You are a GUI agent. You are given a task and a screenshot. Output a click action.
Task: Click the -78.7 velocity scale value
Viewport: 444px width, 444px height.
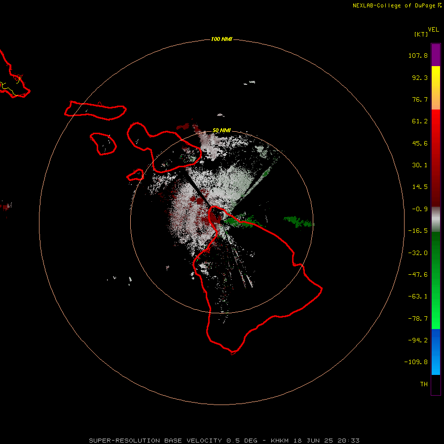418,319
